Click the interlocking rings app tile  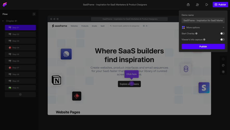[186, 69]
